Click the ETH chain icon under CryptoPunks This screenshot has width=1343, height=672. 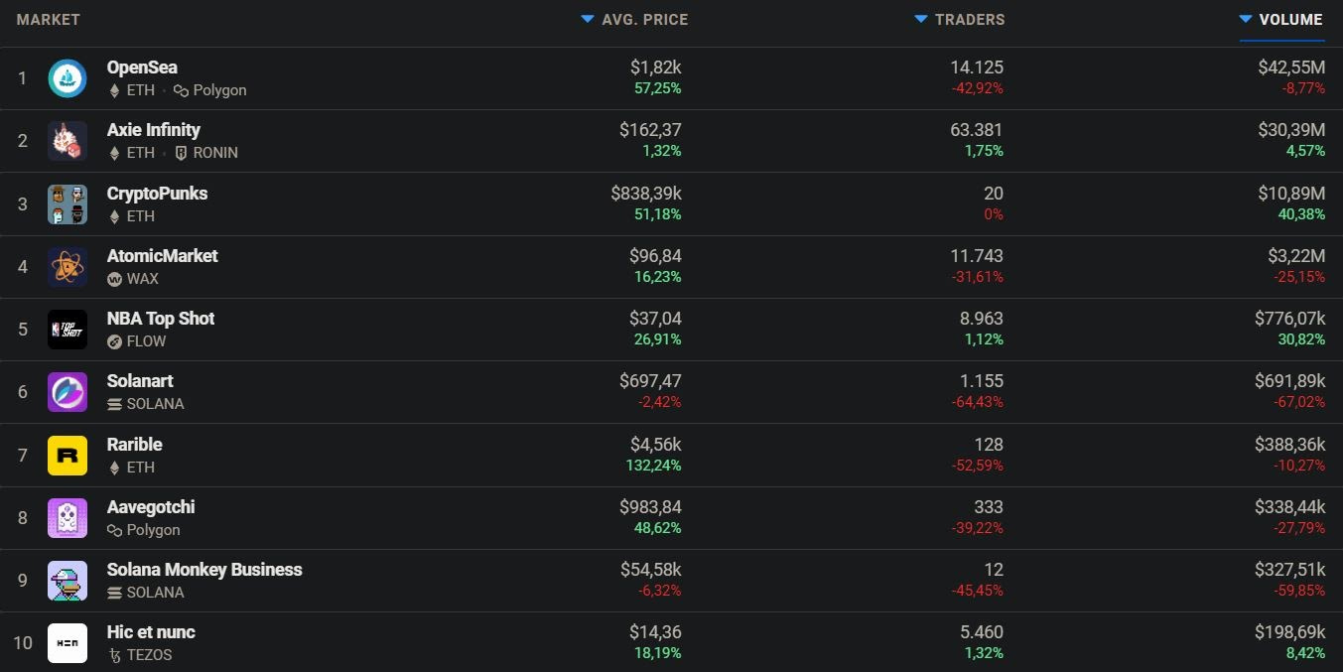114,215
